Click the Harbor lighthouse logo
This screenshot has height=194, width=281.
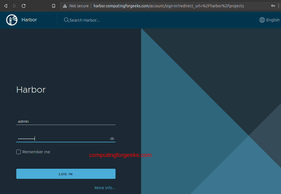point(12,20)
